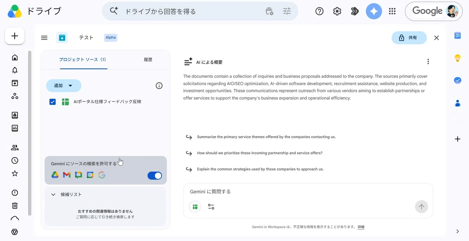Get add-ons with the side panel plus

pyautogui.click(x=458, y=139)
